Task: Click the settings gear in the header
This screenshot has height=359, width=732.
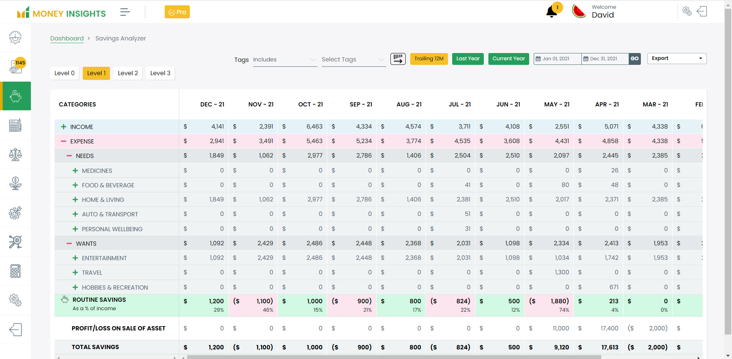Action: pos(687,11)
